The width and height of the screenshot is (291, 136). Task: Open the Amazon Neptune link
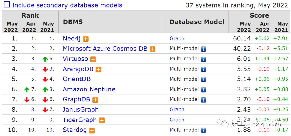tap(89, 89)
